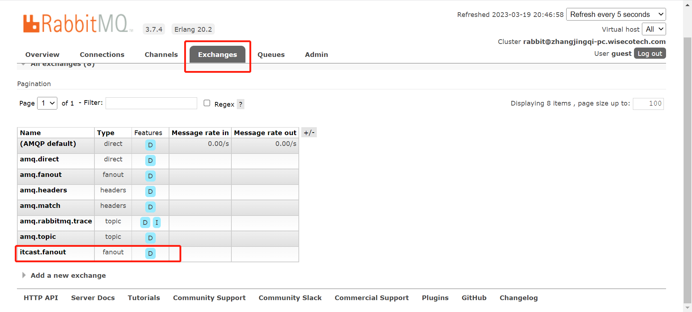Open the Channels tab
This screenshot has width=692, height=312.
[161, 54]
